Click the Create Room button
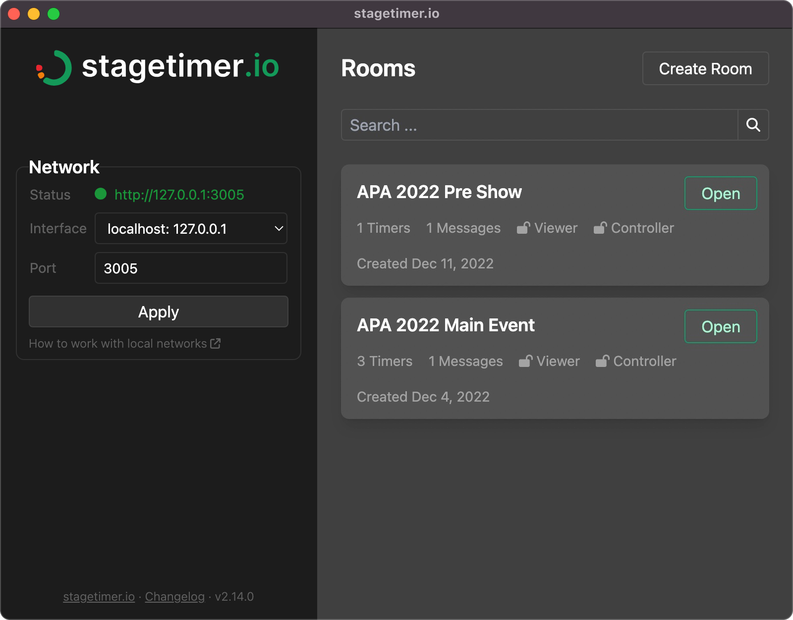 point(705,68)
